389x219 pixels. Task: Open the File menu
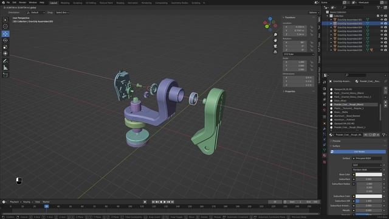click(8, 2)
